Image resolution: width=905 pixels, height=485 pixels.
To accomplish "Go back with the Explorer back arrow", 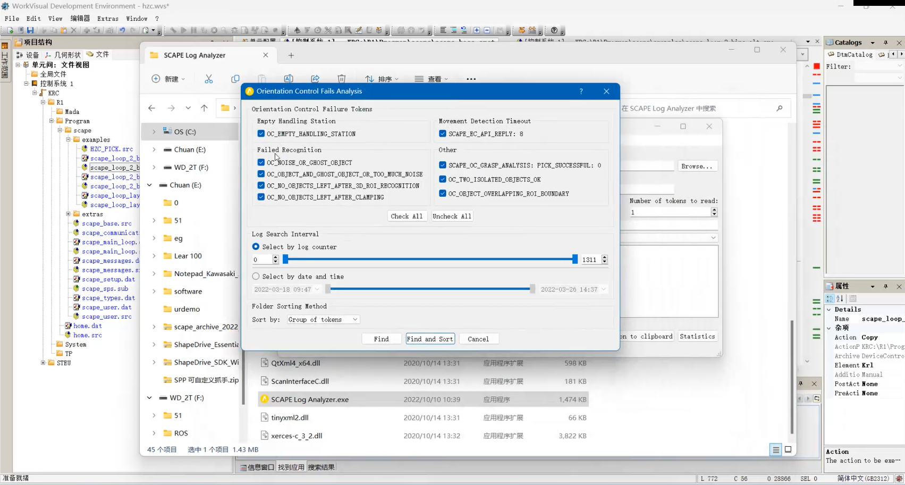I will [x=152, y=108].
